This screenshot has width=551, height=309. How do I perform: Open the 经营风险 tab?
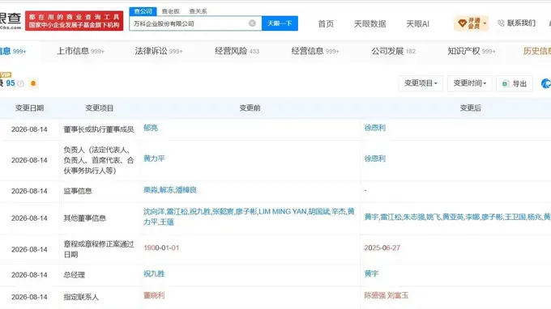[237, 51]
